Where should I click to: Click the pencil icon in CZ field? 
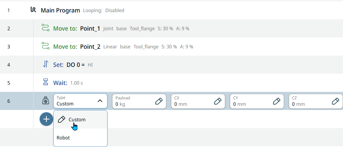coord(335,101)
